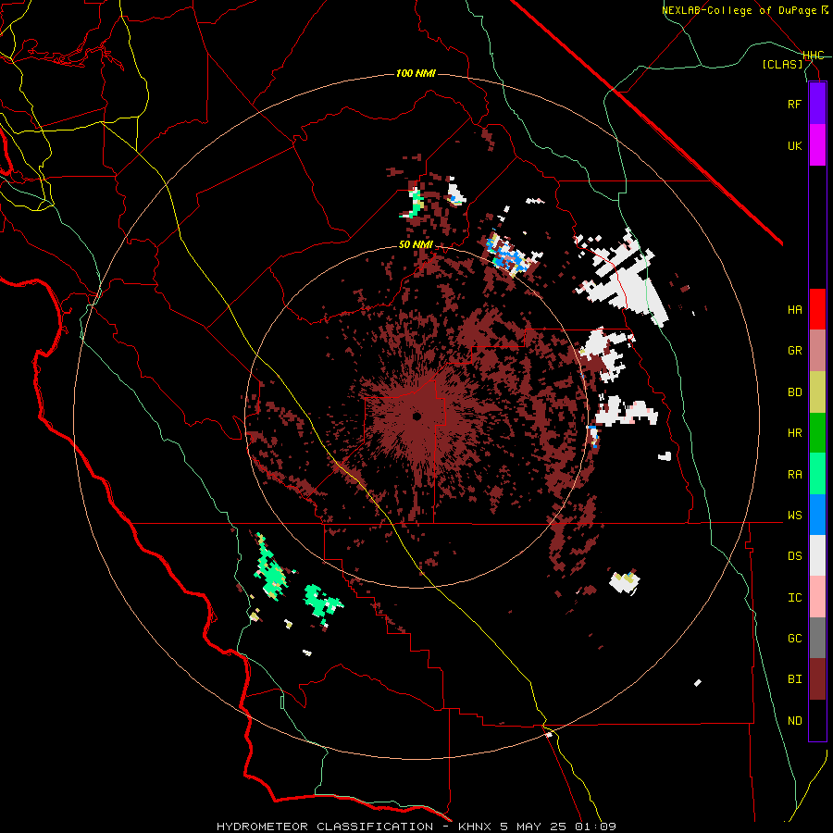Click the RA legend label
Screen dimensions: 833x833
[794, 475]
